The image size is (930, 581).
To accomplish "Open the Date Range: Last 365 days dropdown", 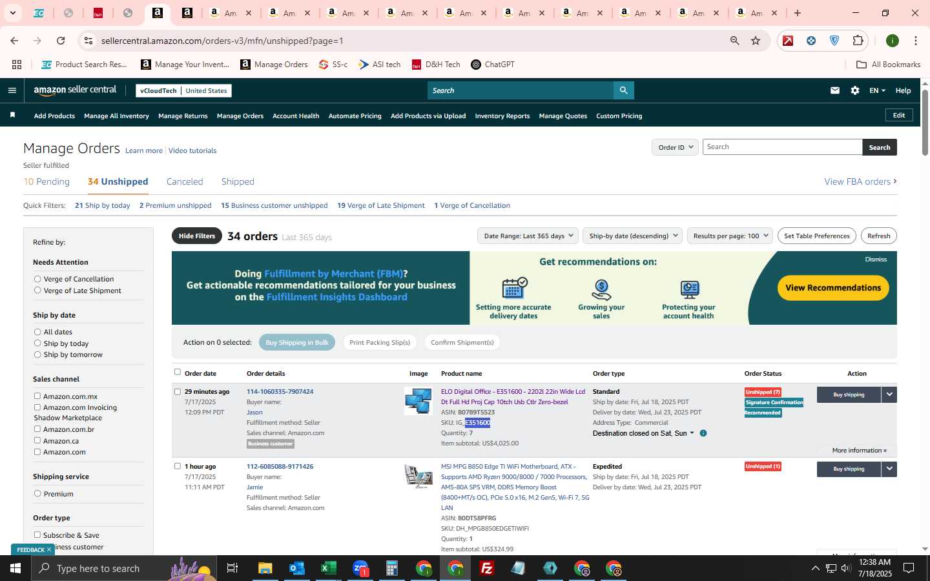I will 529,236.
